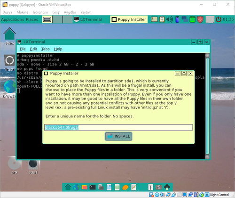Click the red power shutdown icon
Image resolution: width=235 pixels, height=198 pixels.
coord(219,19)
